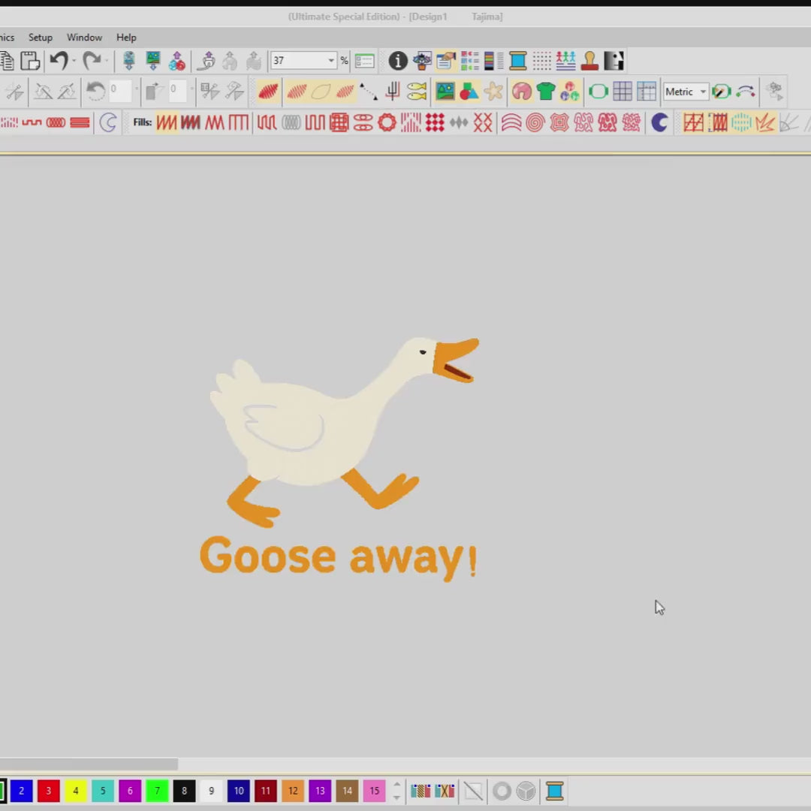Select the green T-shirt product icon
This screenshot has width=811, height=811.
(x=546, y=92)
